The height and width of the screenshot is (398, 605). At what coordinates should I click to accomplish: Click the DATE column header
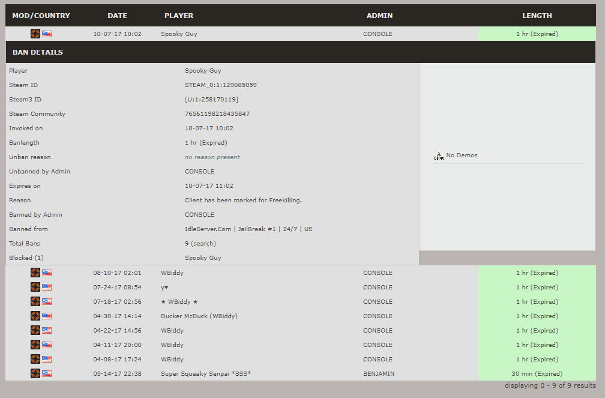coord(117,16)
